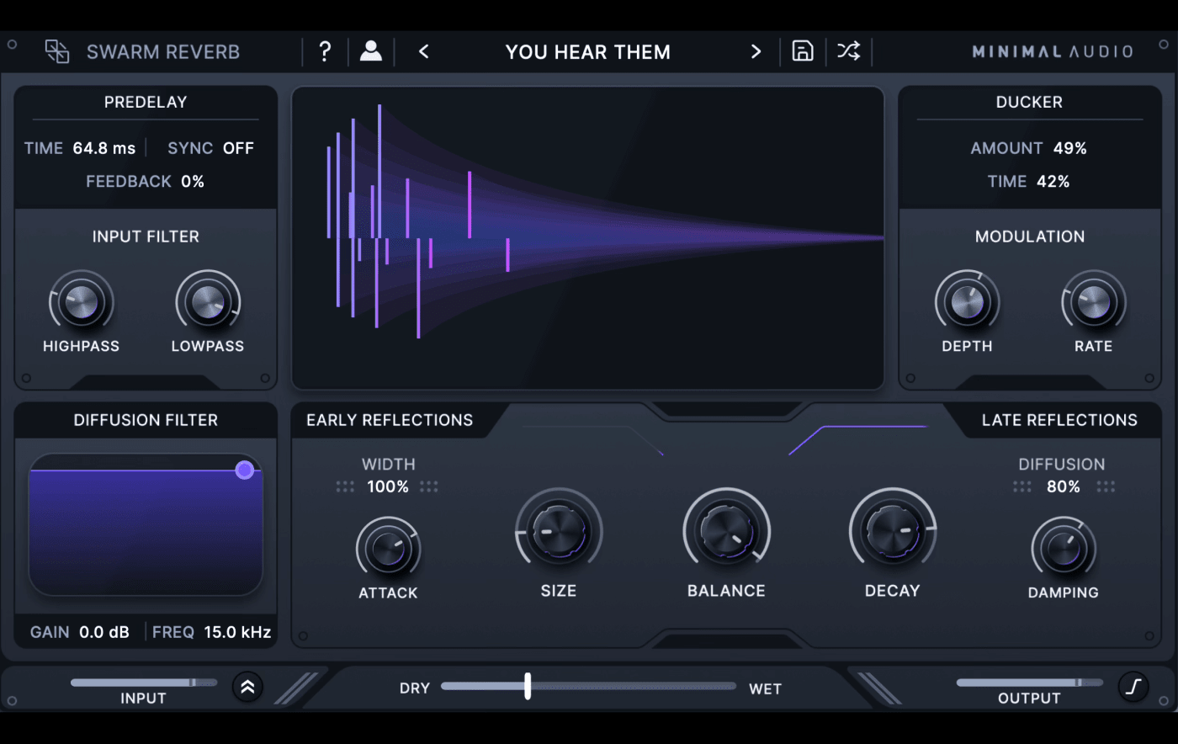Toggle predelay Sync OFF

(238, 148)
